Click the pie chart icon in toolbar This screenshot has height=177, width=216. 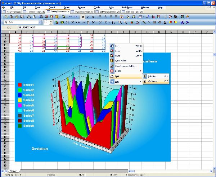(x=132, y=22)
